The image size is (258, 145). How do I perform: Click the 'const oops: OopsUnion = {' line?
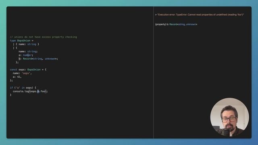(x=28, y=70)
